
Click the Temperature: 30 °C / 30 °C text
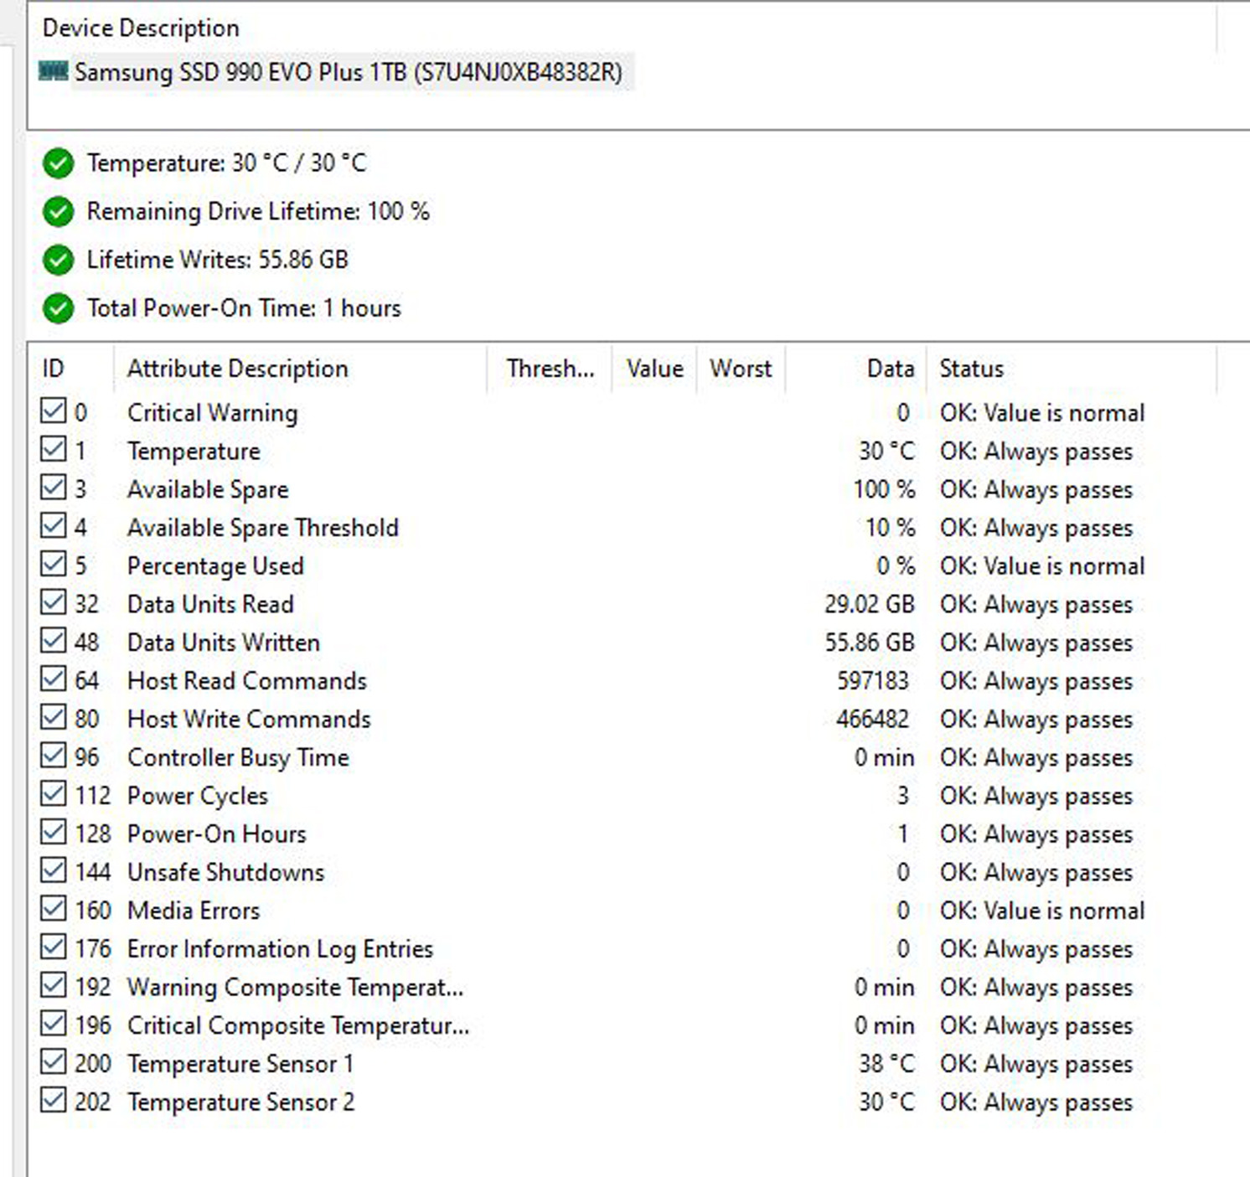point(227,163)
